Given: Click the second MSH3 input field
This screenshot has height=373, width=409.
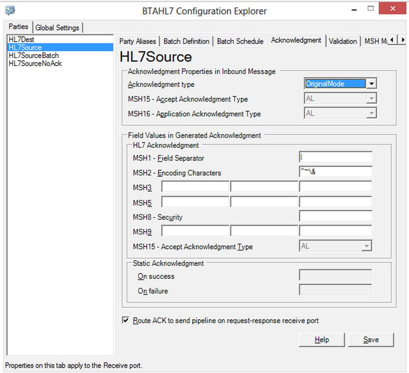Looking at the screenshot, I should [x=264, y=187].
